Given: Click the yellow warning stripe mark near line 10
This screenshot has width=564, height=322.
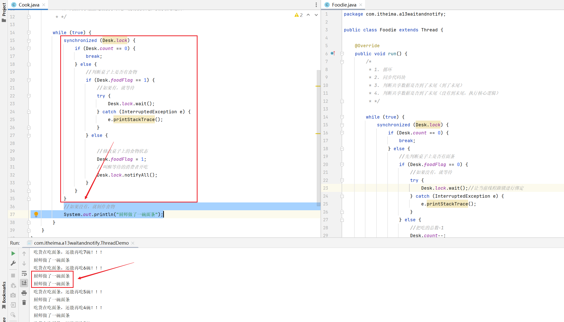Looking at the screenshot, I should tap(318, 86).
